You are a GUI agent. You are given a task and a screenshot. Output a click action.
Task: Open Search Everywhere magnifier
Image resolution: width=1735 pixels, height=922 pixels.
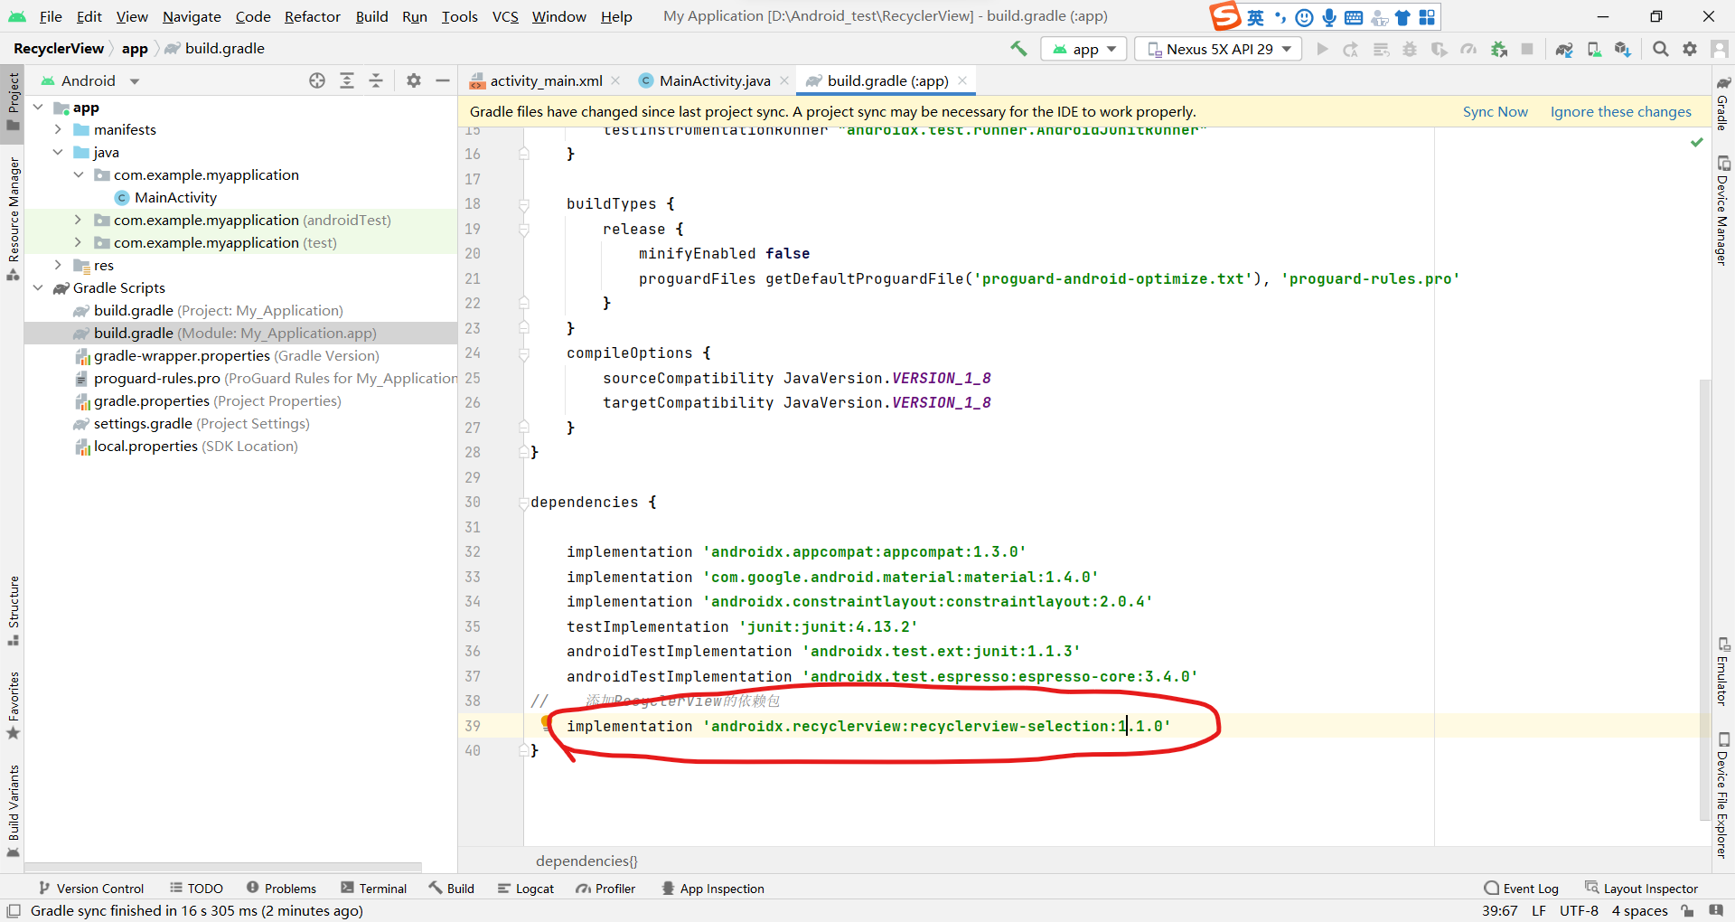1660,50
